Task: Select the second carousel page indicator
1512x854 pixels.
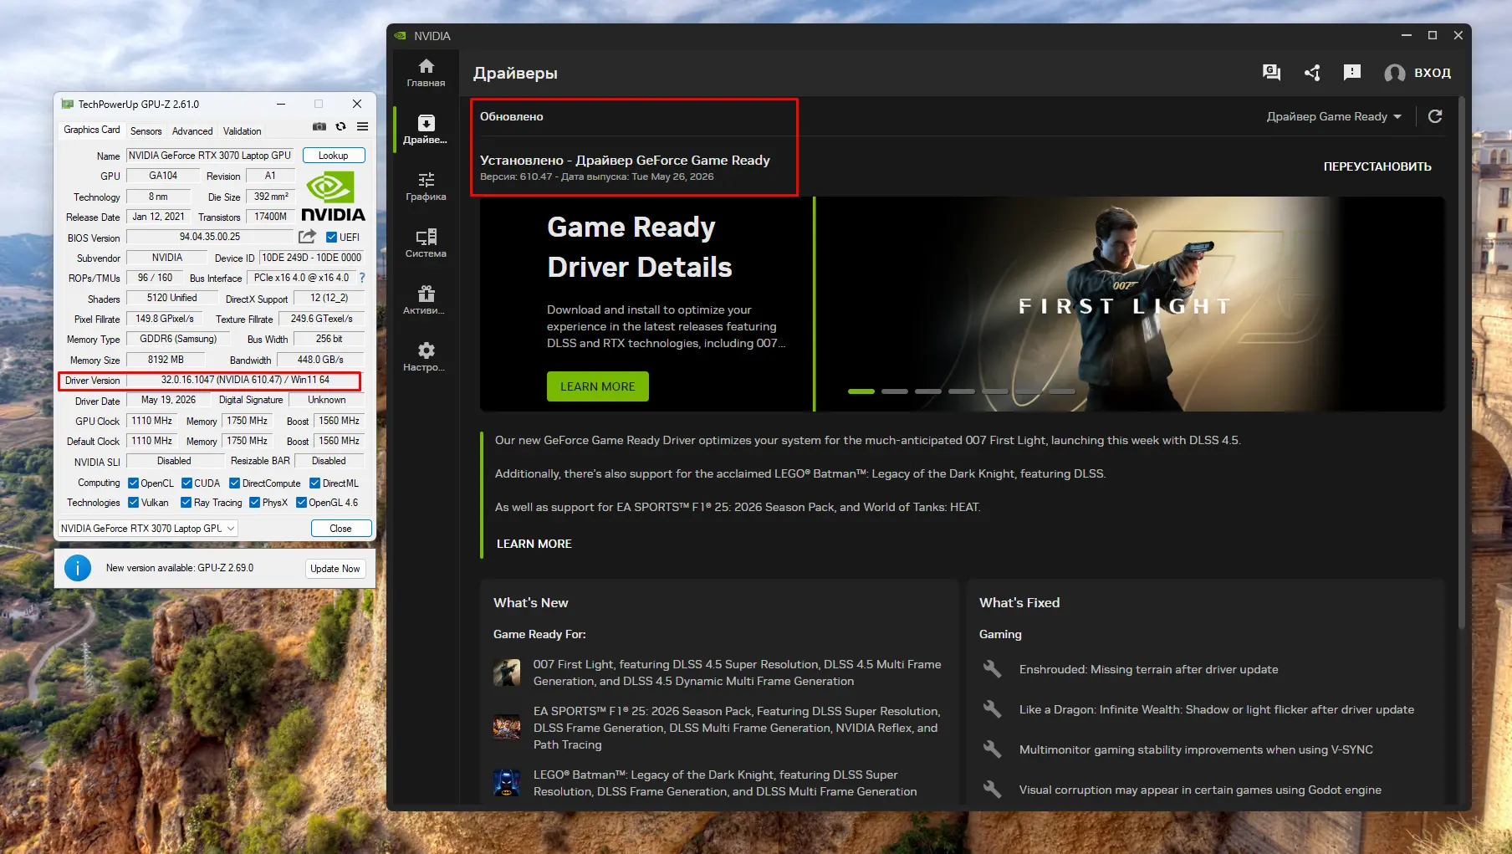Action: pos(895,391)
